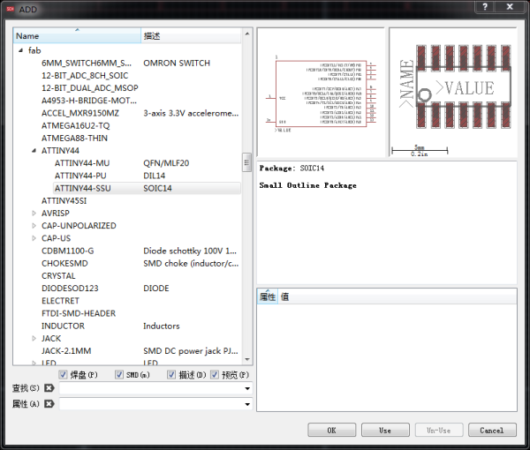This screenshot has width=530, height=450.
Task: Select the DIODESOD123 item
Action: click(70, 289)
